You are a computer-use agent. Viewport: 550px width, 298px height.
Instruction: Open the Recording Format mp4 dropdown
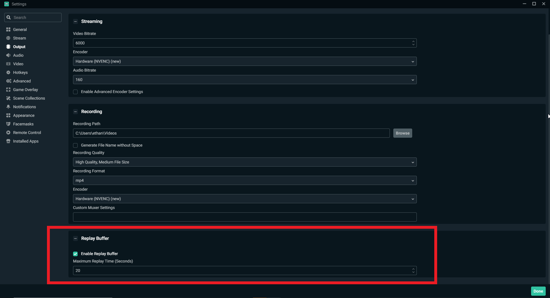pos(245,180)
